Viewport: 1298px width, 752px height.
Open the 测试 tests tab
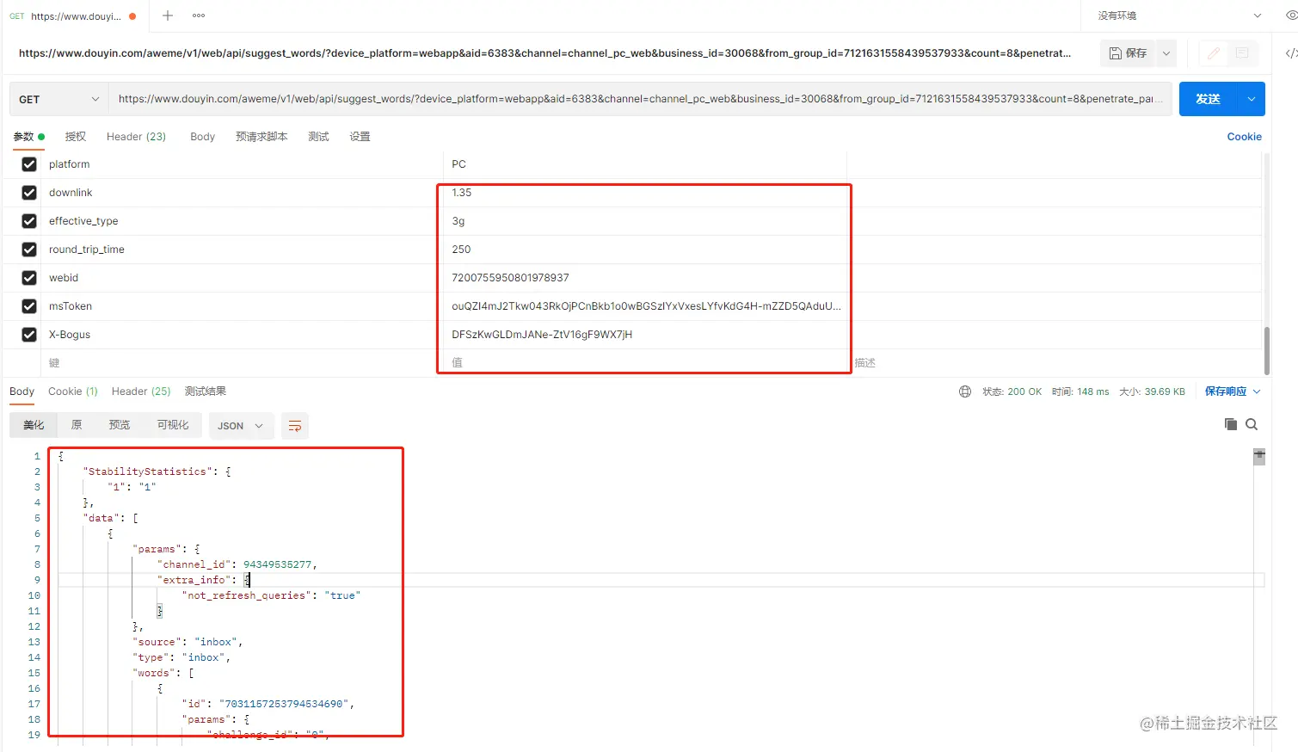point(318,137)
